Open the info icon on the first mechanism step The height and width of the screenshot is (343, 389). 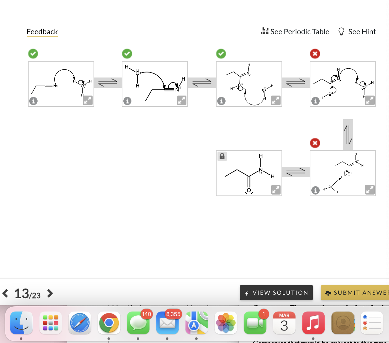click(x=33, y=101)
